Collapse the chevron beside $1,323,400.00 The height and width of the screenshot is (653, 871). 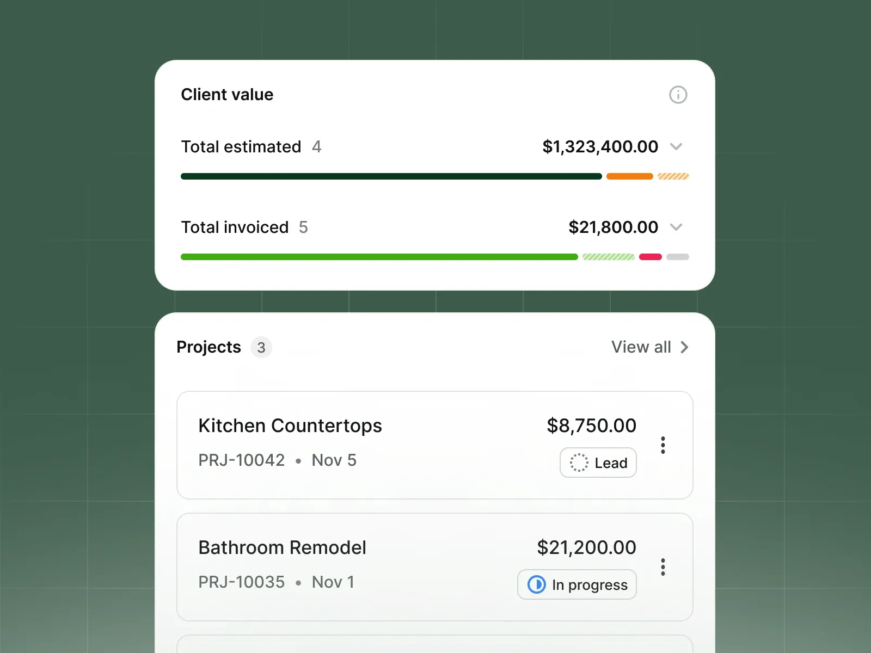pos(677,146)
